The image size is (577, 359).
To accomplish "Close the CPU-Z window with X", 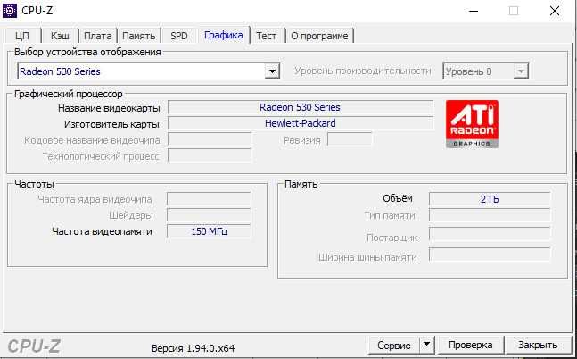I will 555,11.
